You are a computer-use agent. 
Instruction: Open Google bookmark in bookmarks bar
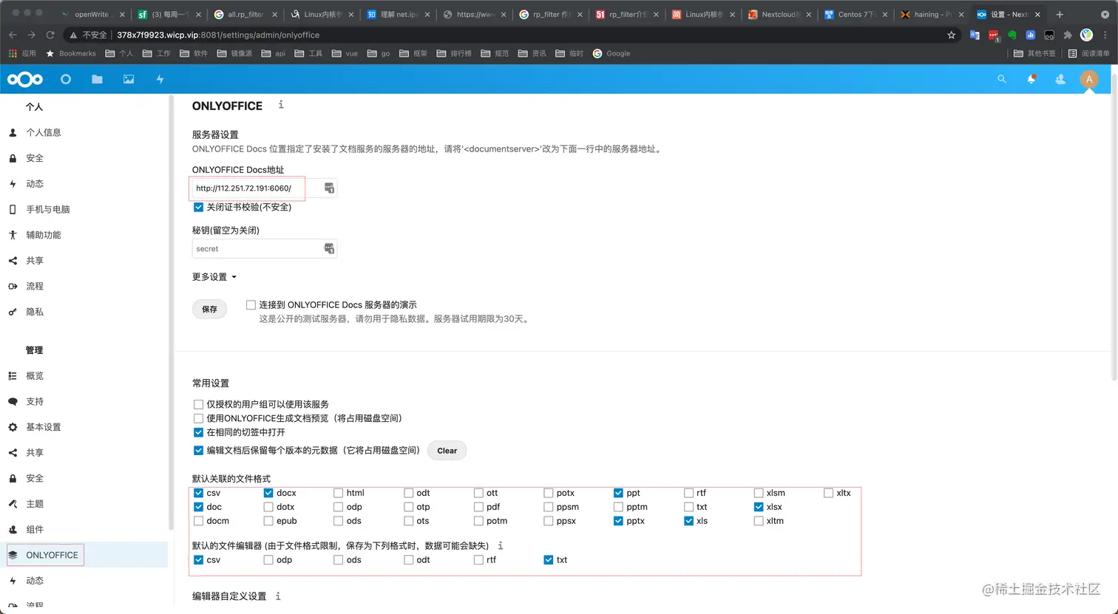611,53
